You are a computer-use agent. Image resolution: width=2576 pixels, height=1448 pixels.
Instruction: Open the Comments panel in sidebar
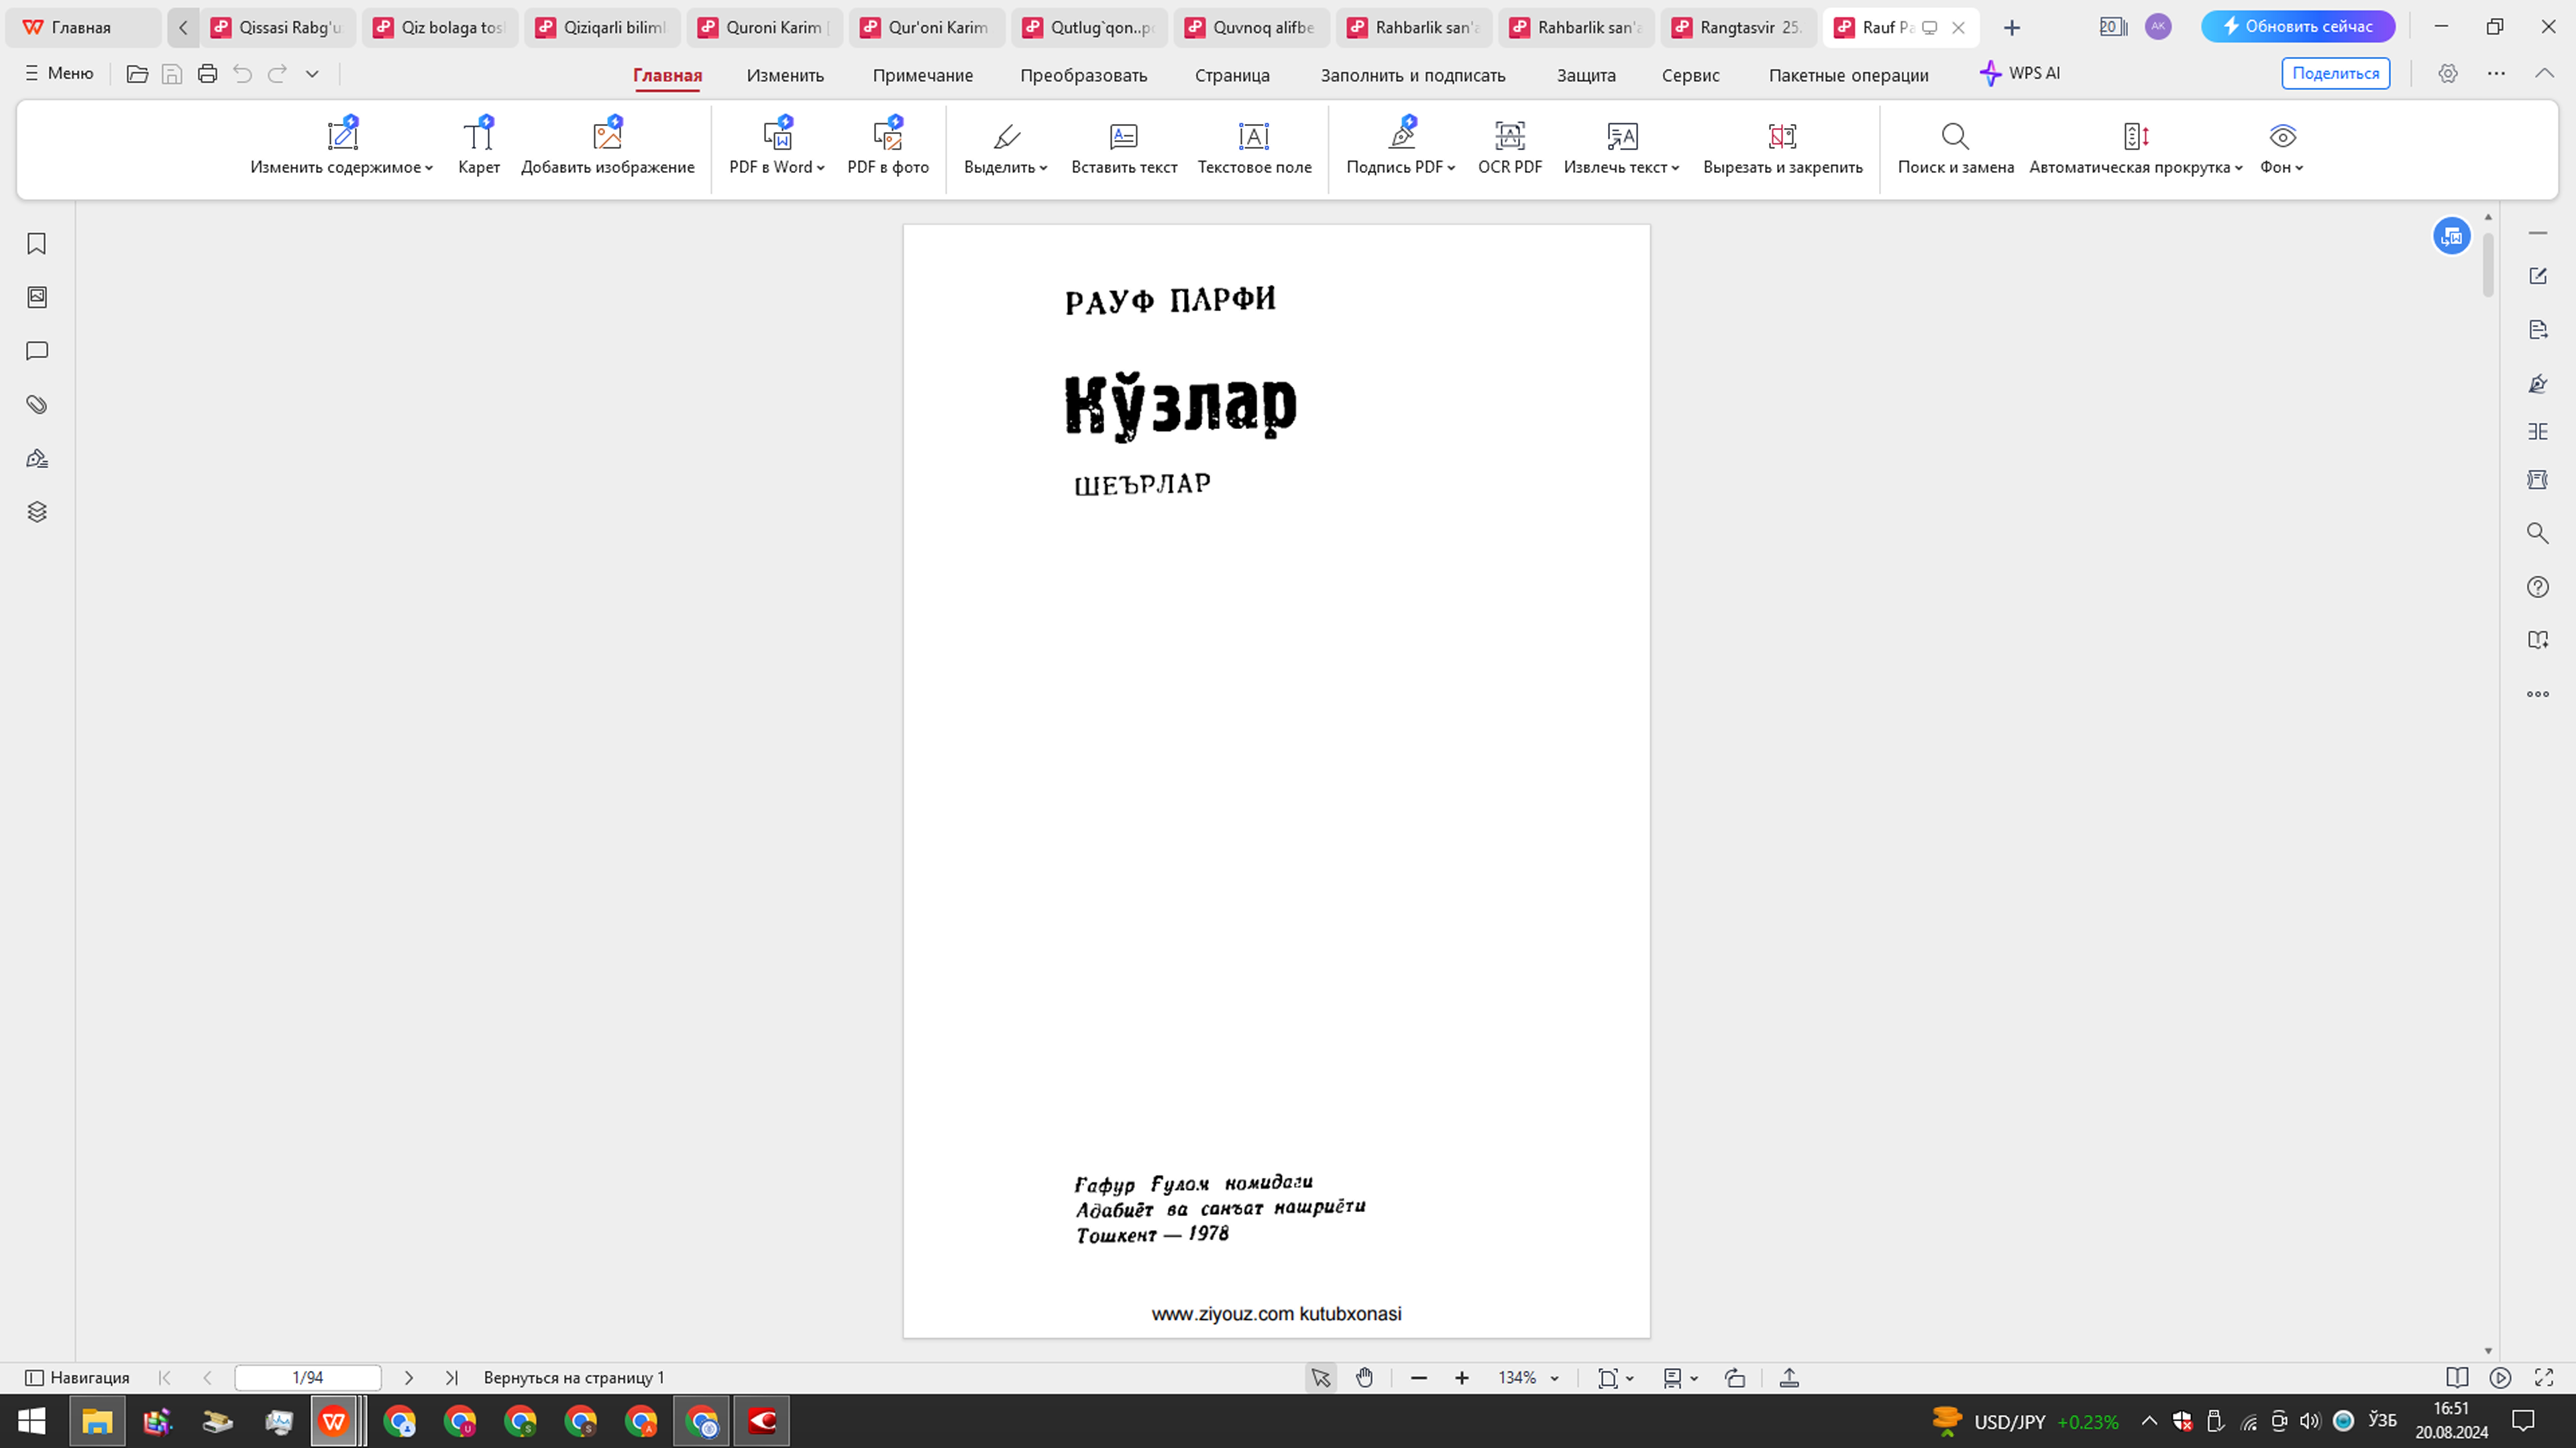[37, 351]
